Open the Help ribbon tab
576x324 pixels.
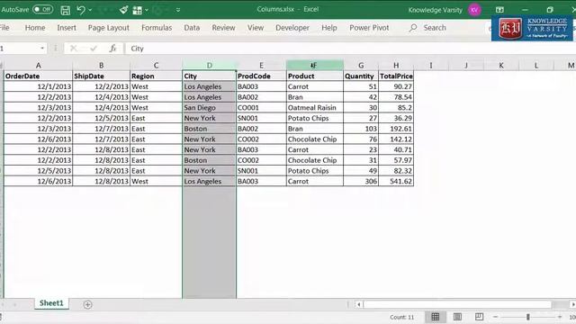(329, 28)
